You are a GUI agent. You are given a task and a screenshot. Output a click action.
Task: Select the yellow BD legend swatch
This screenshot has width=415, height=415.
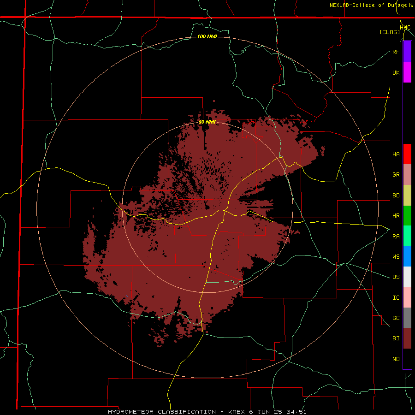pyautogui.click(x=407, y=196)
